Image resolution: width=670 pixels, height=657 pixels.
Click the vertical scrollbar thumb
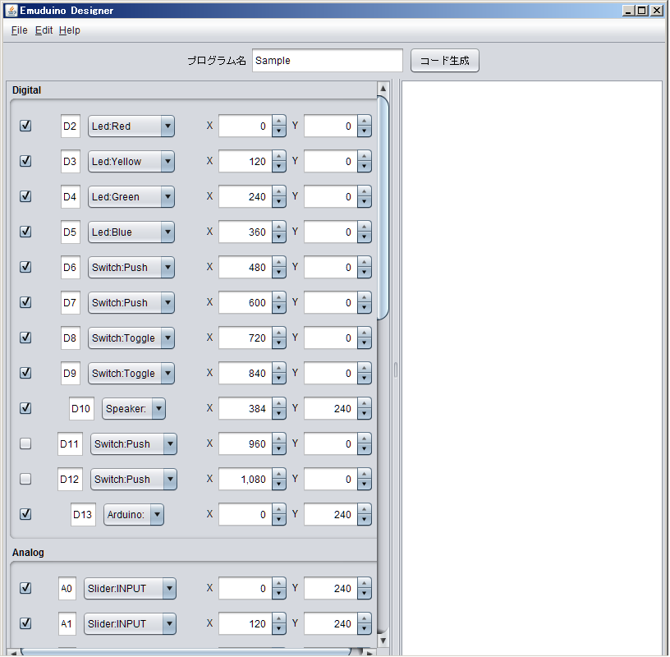(383, 208)
